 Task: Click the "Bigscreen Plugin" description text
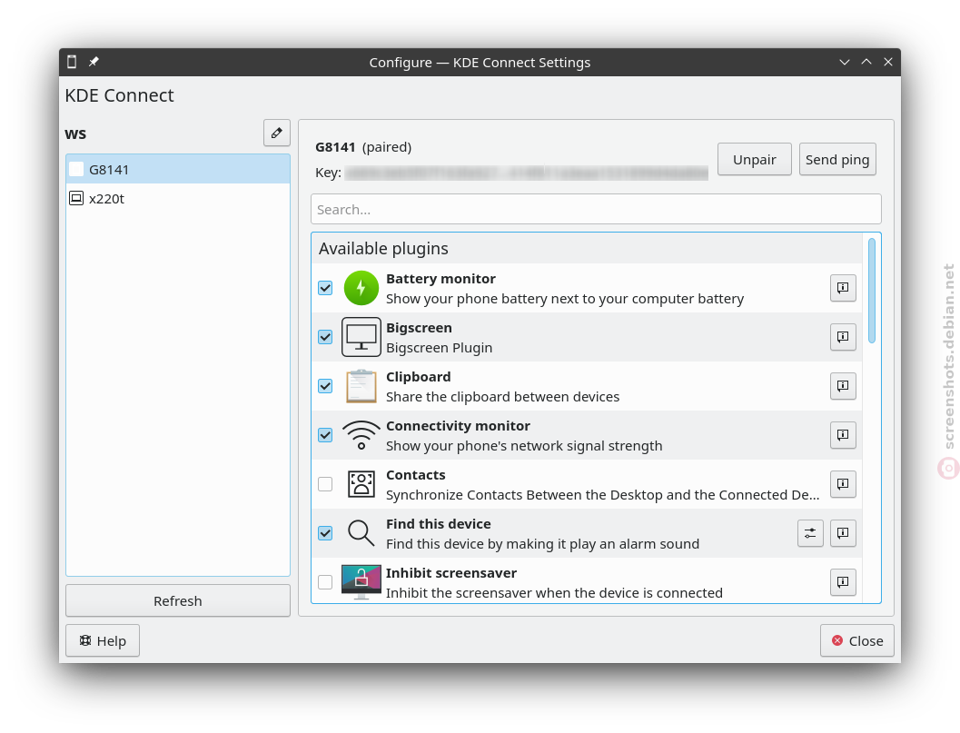[x=439, y=348]
